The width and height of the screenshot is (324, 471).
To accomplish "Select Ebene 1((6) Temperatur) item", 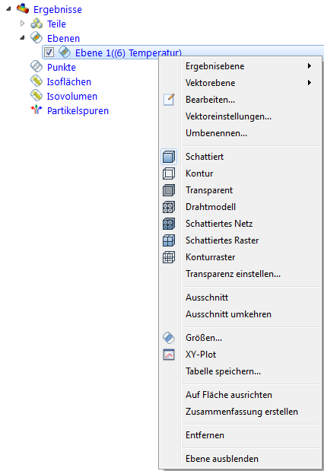I will click(x=129, y=53).
